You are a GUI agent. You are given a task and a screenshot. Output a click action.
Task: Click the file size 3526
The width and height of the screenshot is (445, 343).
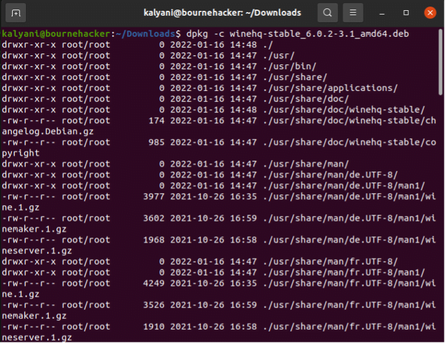[x=154, y=305]
